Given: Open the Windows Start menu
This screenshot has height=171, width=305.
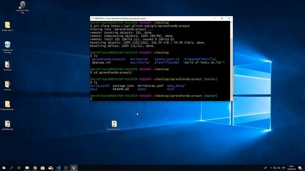Looking at the screenshot, I should 4,168.
